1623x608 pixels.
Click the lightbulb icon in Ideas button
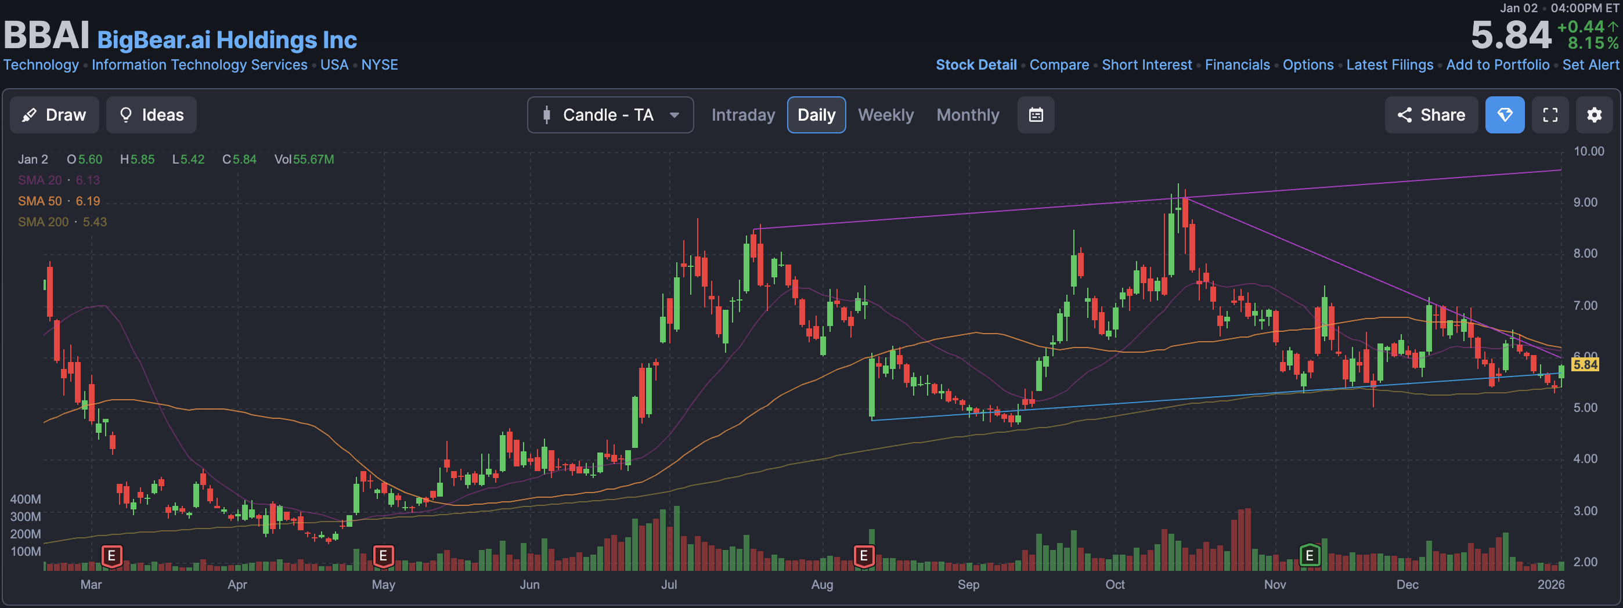point(126,114)
